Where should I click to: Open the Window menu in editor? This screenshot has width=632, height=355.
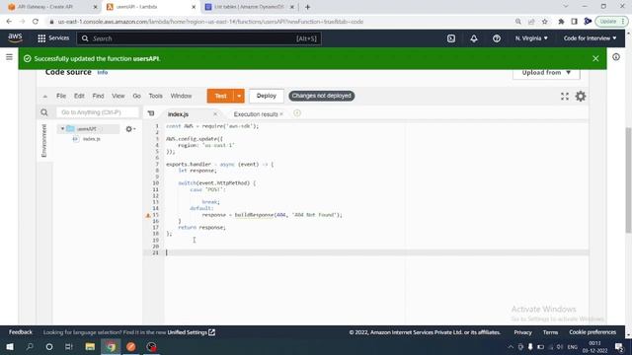[181, 96]
